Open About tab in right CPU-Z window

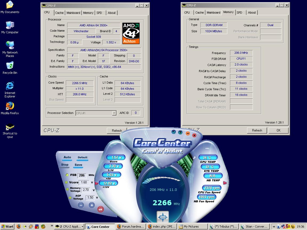click(x=252, y=13)
